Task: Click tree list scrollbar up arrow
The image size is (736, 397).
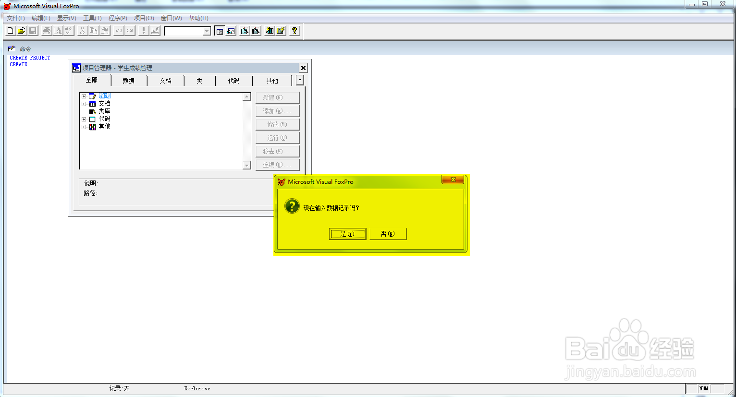Action: (247, 96)
